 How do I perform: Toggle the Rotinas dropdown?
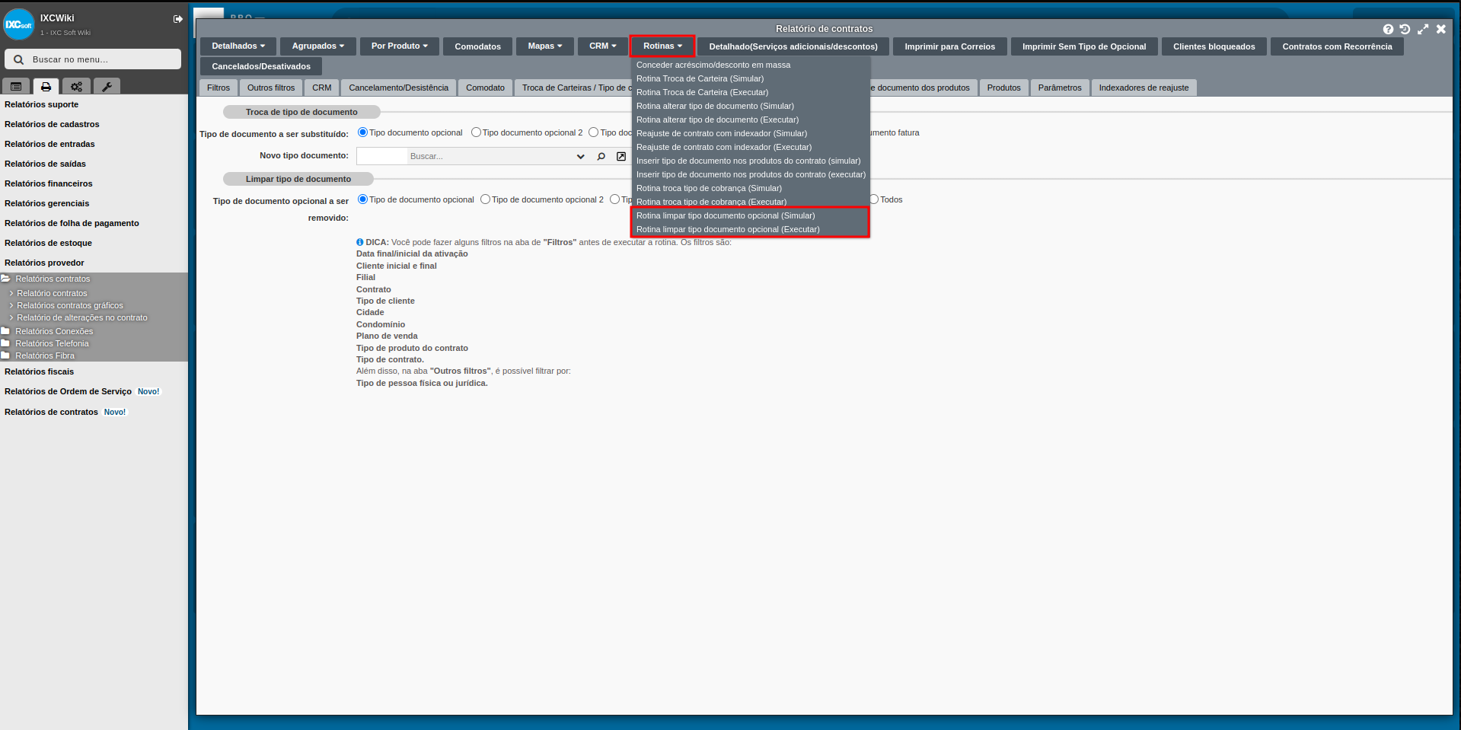[x=662, y=46]
